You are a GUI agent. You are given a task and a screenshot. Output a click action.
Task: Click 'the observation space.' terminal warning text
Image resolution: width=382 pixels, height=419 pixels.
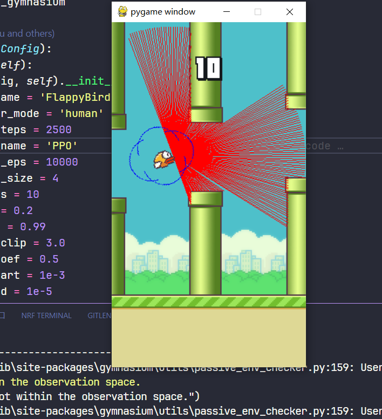76,382
